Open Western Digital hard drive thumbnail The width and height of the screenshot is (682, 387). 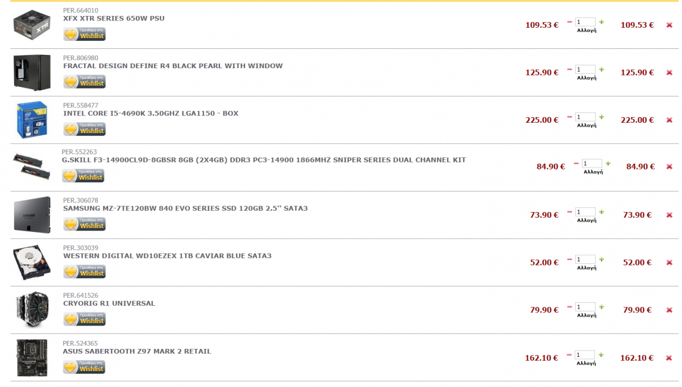tap(32, 263)
